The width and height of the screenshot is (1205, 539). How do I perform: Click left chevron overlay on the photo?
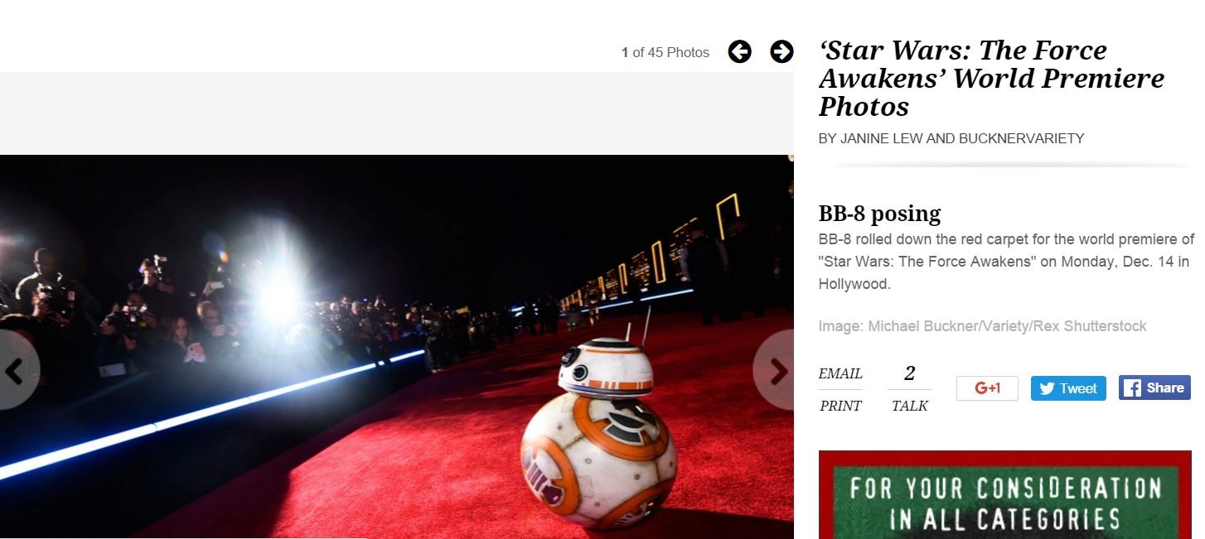point(14,371)
